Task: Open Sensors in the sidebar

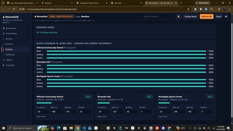Action: tap(16, 39)
